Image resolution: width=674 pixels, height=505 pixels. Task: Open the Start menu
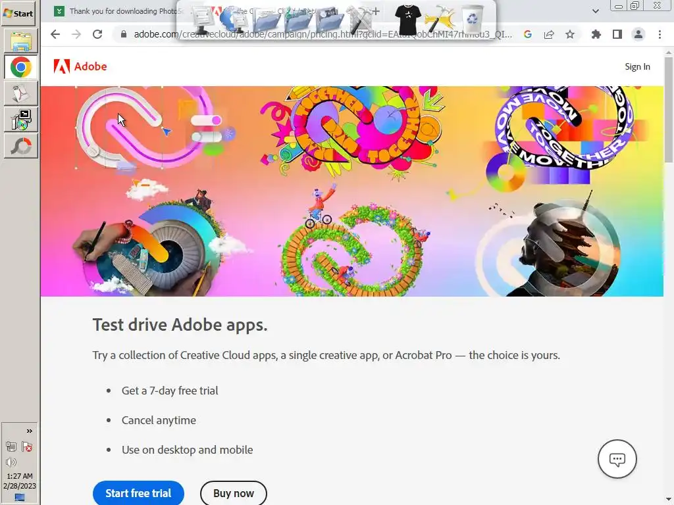(x=18, y=13)
